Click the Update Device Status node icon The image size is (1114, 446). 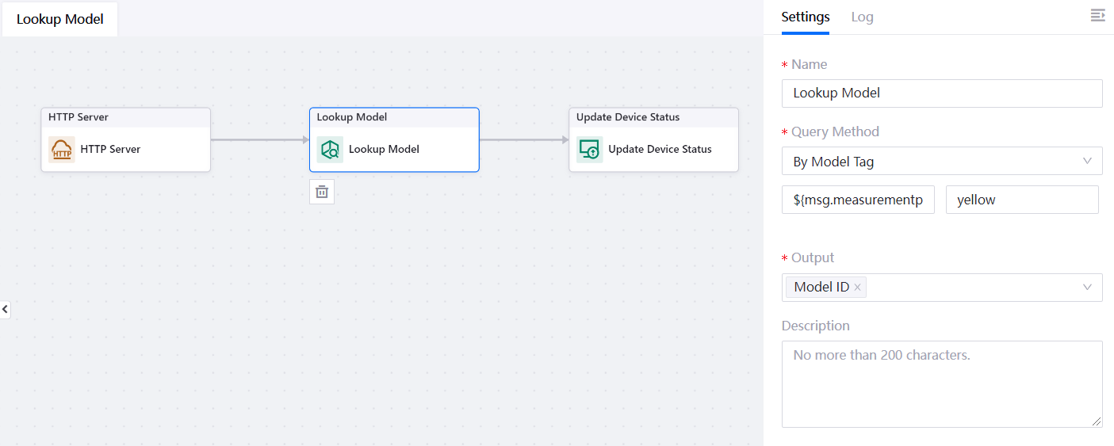point(589,149)
